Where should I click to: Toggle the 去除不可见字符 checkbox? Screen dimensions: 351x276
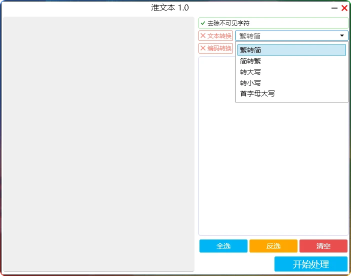273,23
